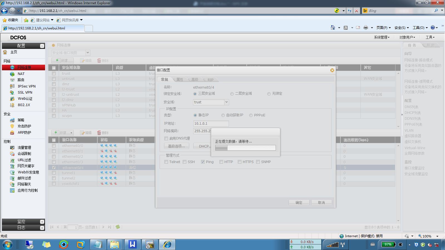Open the NAT sidebar icon
Image resolution: width=445 pixels, height=250 pixels.
pos(12,74)
